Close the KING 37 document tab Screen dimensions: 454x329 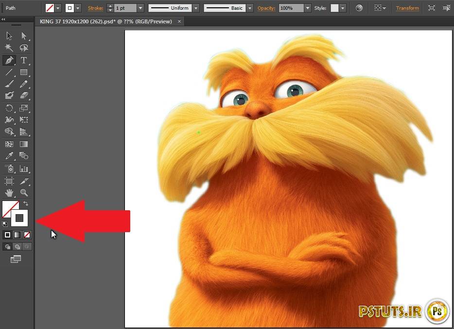click(x=179, y=21)
